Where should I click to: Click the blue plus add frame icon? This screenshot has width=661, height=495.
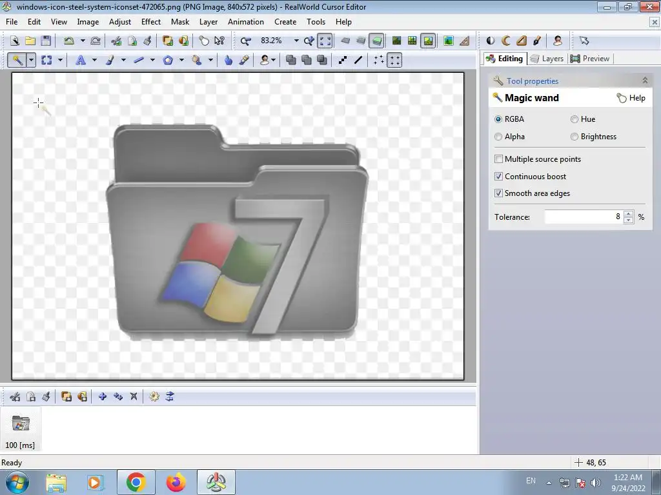pos(102,396)
